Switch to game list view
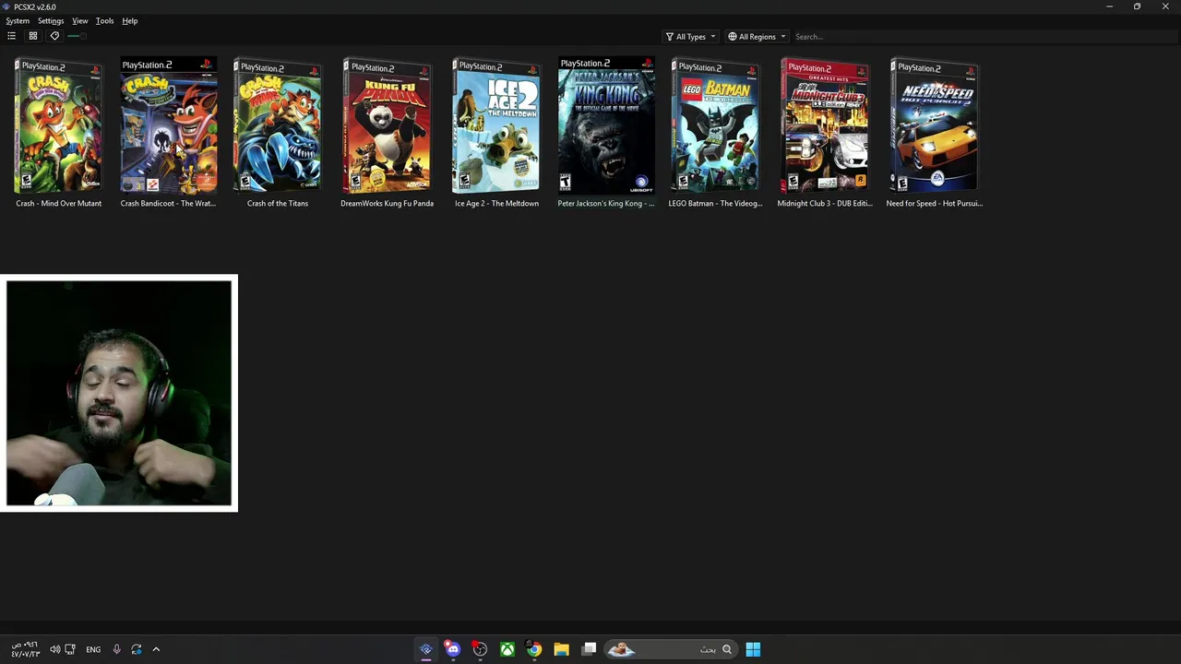This screenshot has height=664, width=1181. tap(11, 36)
